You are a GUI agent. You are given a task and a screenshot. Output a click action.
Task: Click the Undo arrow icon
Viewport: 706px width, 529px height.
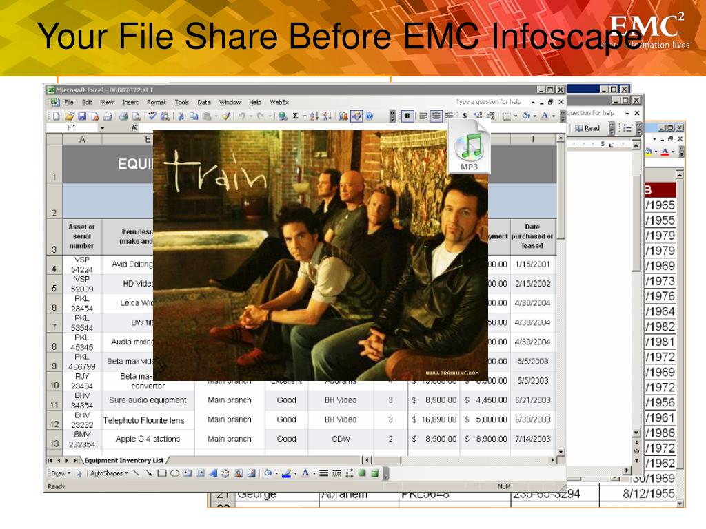pos(242,116)
